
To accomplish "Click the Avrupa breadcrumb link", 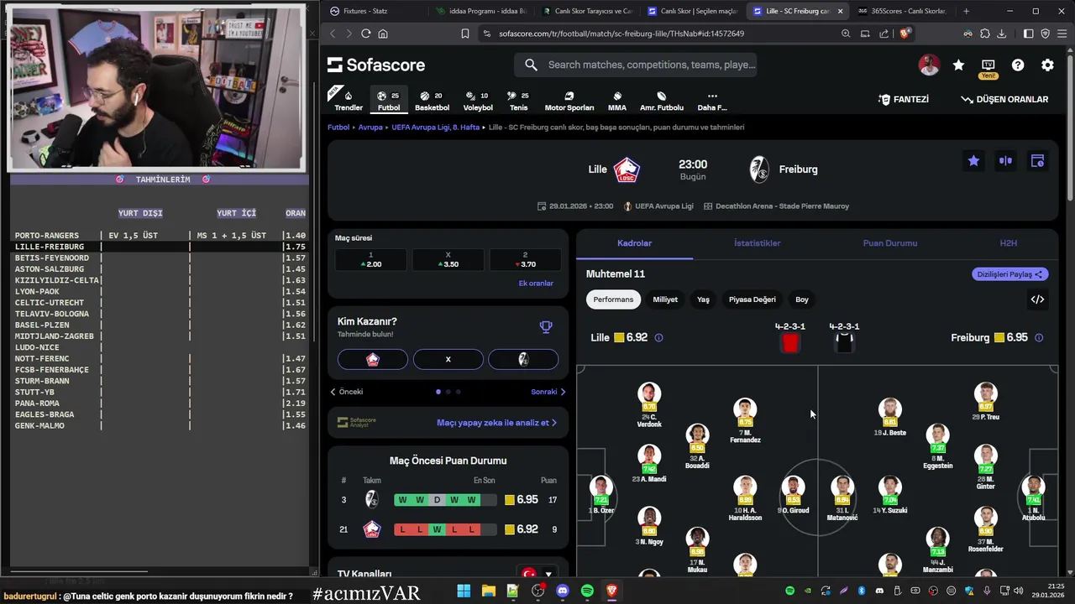I will click(x=370, y=128).
